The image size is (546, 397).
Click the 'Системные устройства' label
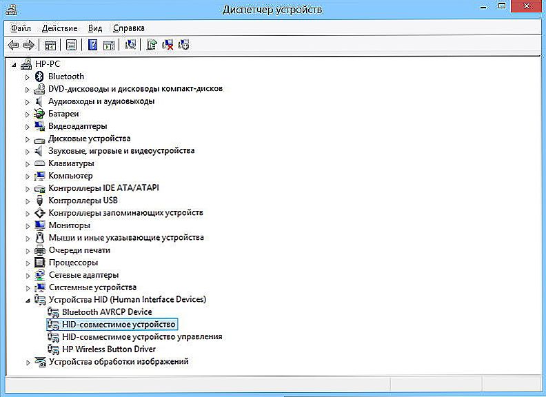coord(92,287)
